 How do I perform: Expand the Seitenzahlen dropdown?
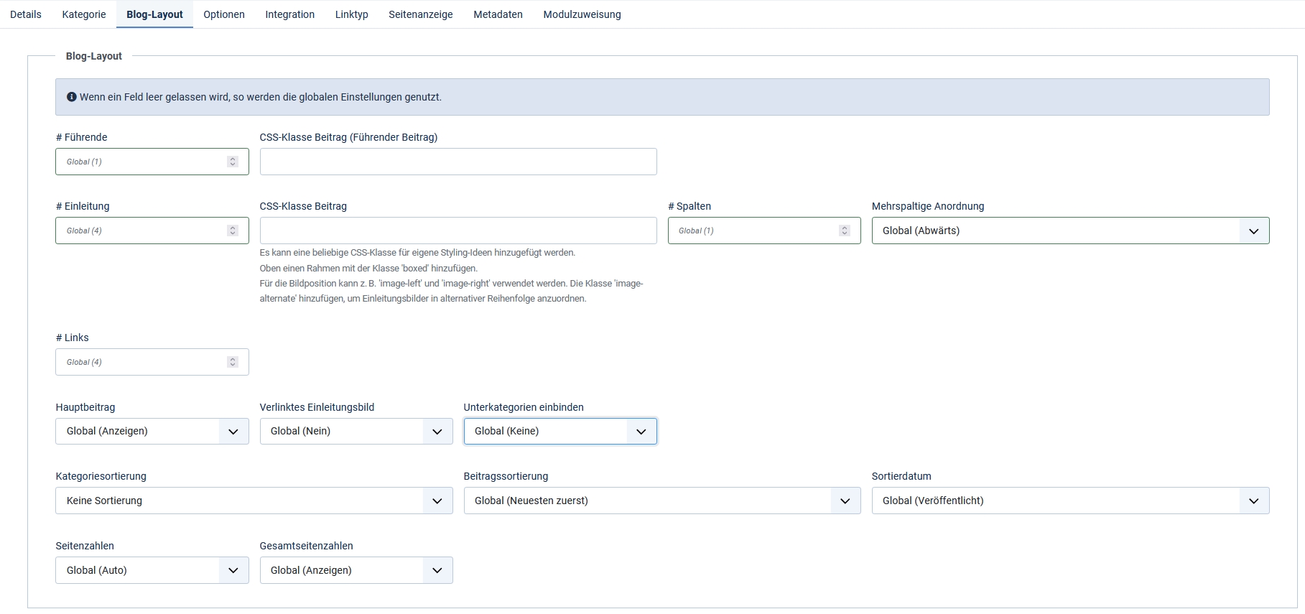[x=152, y=570]
